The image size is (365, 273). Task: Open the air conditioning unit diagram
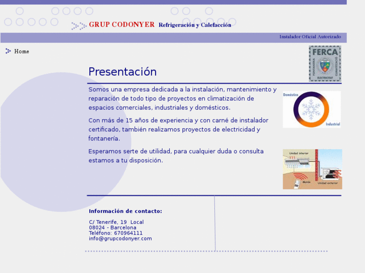point(312,169)
